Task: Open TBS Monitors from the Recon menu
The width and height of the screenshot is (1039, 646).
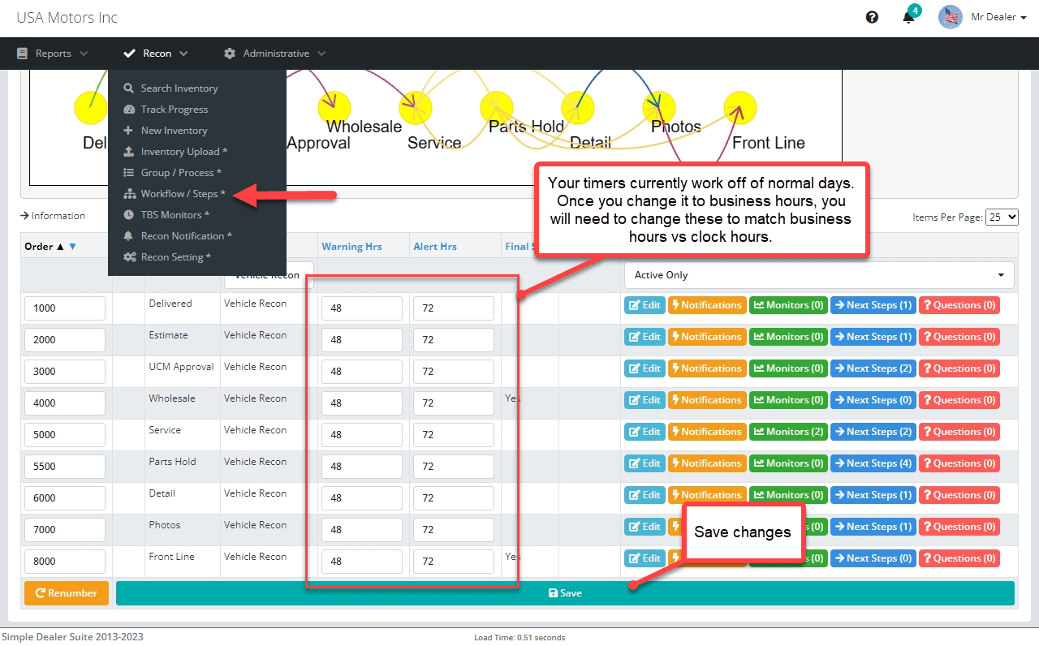Action: tap(175, 215)
